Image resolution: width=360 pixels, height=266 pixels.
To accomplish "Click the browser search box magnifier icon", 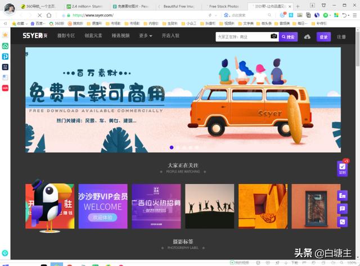I will tap(269, 15).
